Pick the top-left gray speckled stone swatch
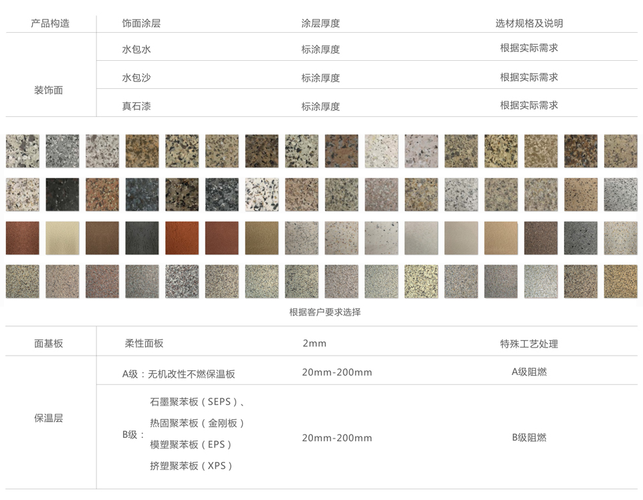643x500 pixels. pyautogui.click(x=22, y=151)
